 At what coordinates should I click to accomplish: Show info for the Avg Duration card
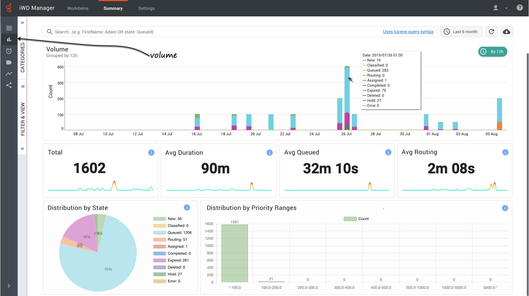click(269, 153)
